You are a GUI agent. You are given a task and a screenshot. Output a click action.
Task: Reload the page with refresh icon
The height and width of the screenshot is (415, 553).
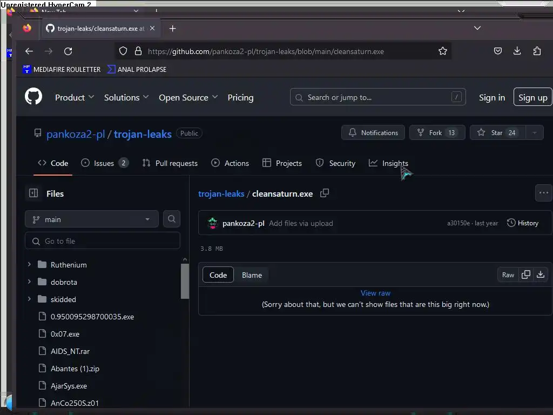(68, 51)
